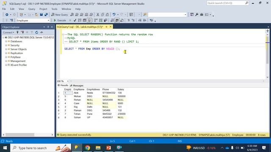Viewport: 271px width, 152px height.
Task: Open the Edit menu
Action: tap(12, 9)
